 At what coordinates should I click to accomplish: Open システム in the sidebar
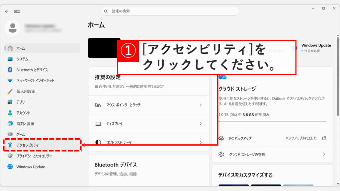point(42,59)
